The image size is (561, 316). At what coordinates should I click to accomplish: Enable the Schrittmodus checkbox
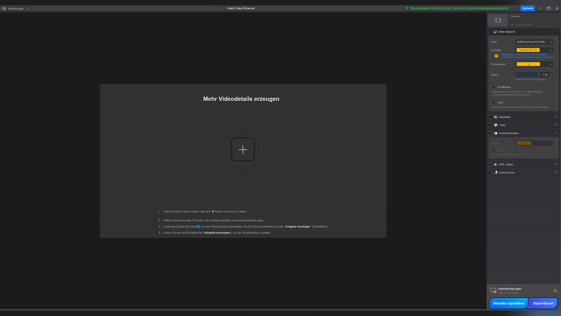point(494,87)
